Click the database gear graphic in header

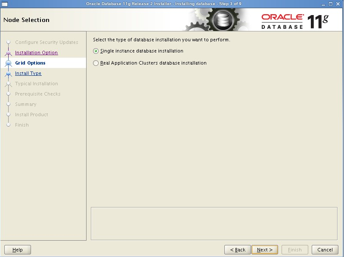(x=223, y=20)
